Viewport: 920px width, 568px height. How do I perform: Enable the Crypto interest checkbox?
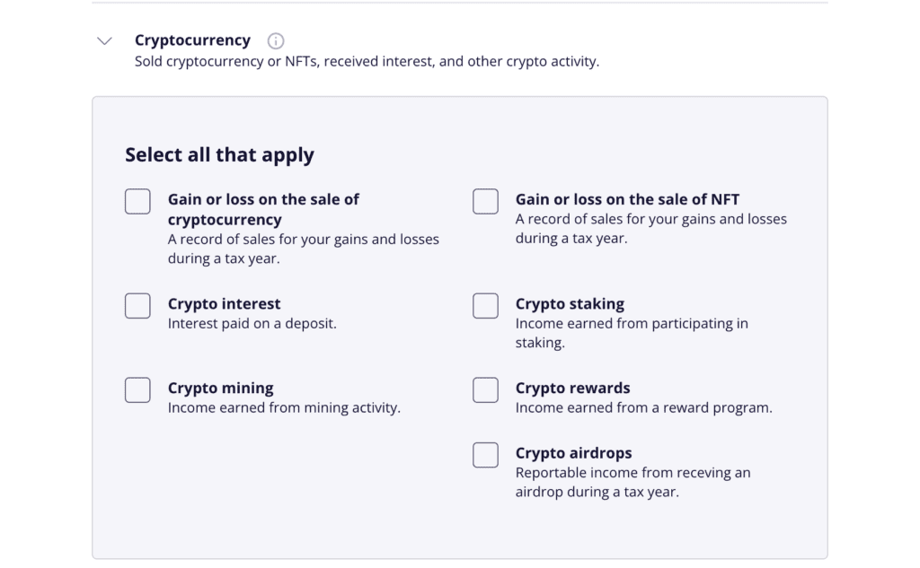(x=137, y=306)
